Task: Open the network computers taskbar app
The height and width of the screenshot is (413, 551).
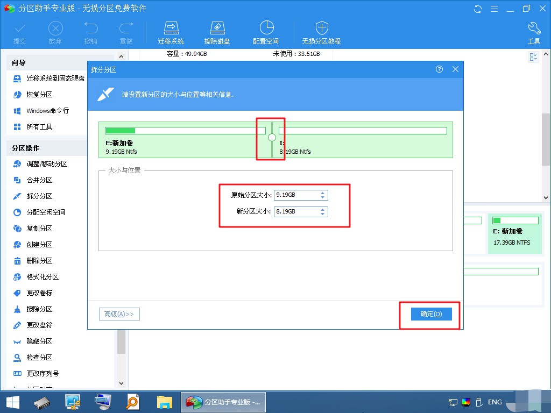Action: 73,402
